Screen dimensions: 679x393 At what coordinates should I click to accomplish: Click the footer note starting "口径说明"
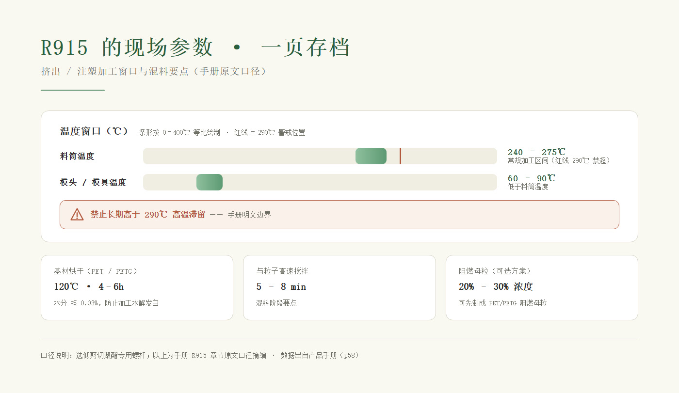click(201, 355)
